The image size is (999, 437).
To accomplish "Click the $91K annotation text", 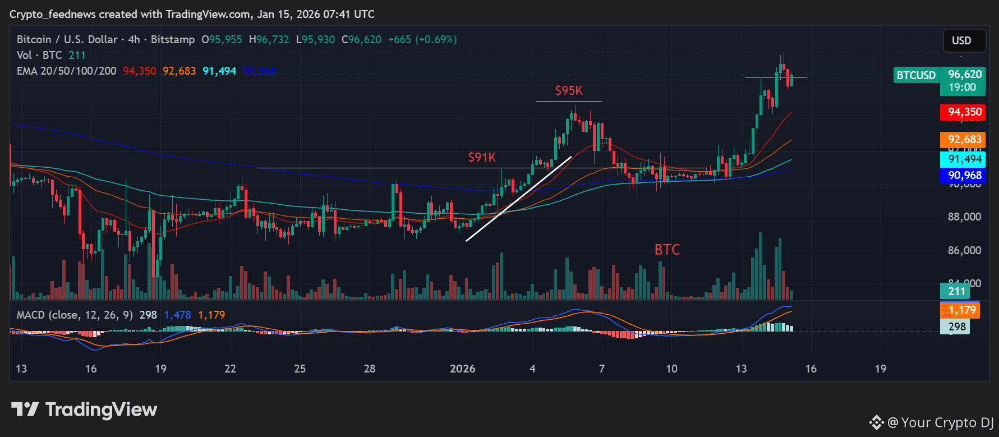I will tap(482, 157).
